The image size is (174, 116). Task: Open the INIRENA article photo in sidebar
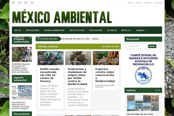[22, 54]
